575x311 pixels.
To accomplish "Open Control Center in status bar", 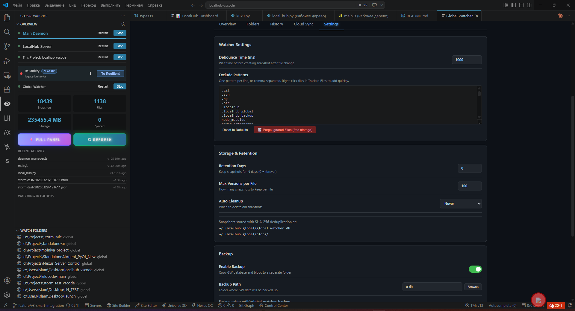I will pyautogui.click(x=274, y=305).
